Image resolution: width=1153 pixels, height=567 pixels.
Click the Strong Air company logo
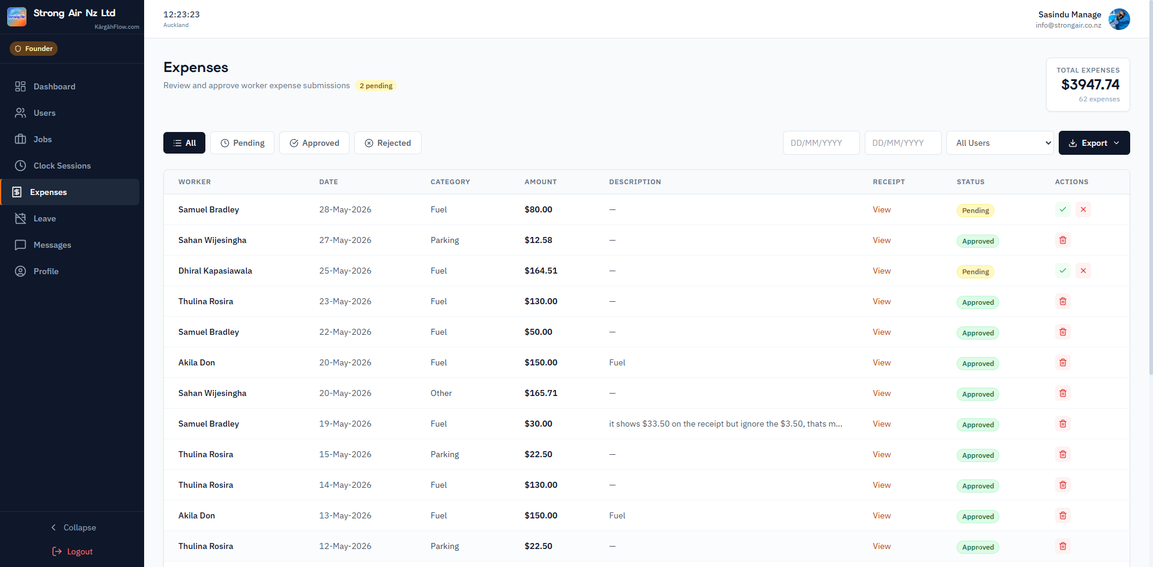coord(17,17)
